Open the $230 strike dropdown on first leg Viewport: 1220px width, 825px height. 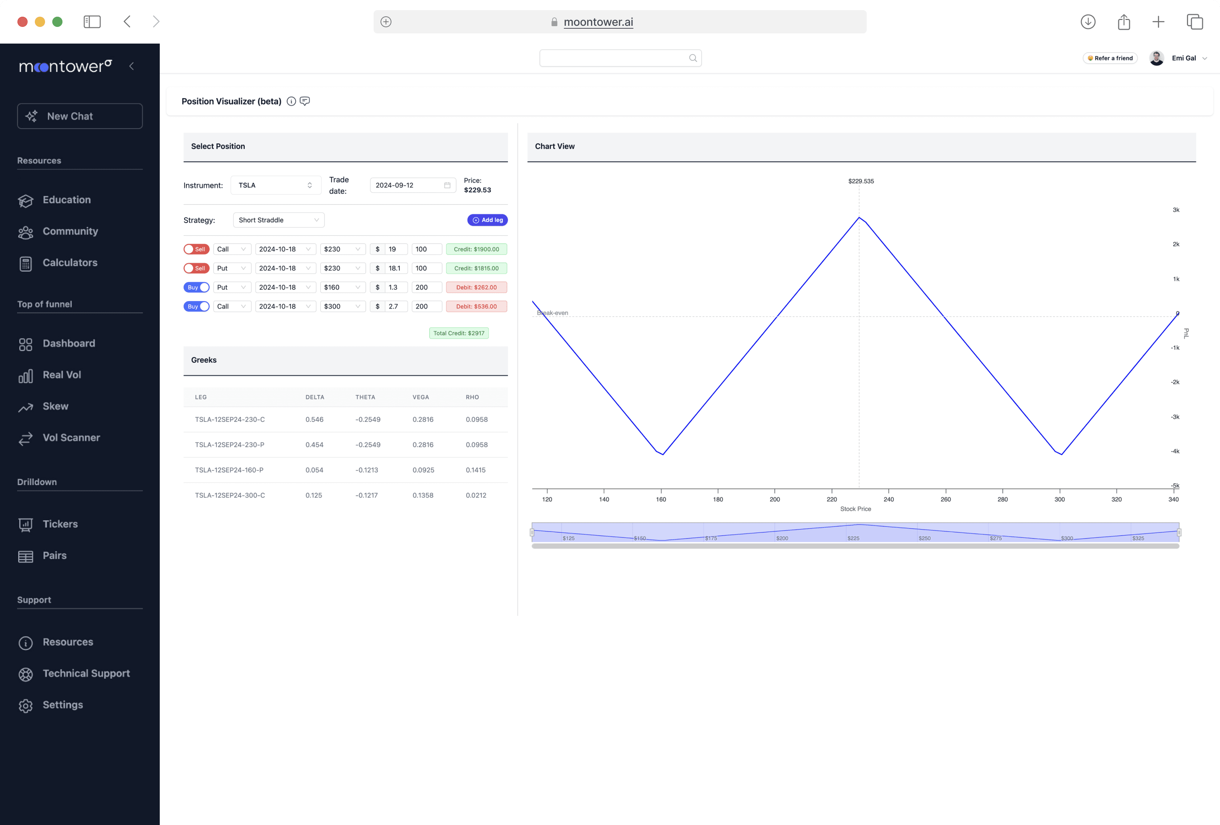coord(343,249)
